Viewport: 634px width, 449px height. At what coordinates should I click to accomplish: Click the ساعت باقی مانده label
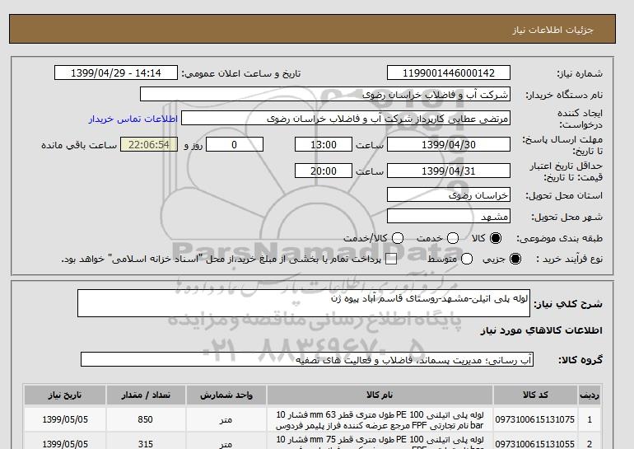[79, 145]
